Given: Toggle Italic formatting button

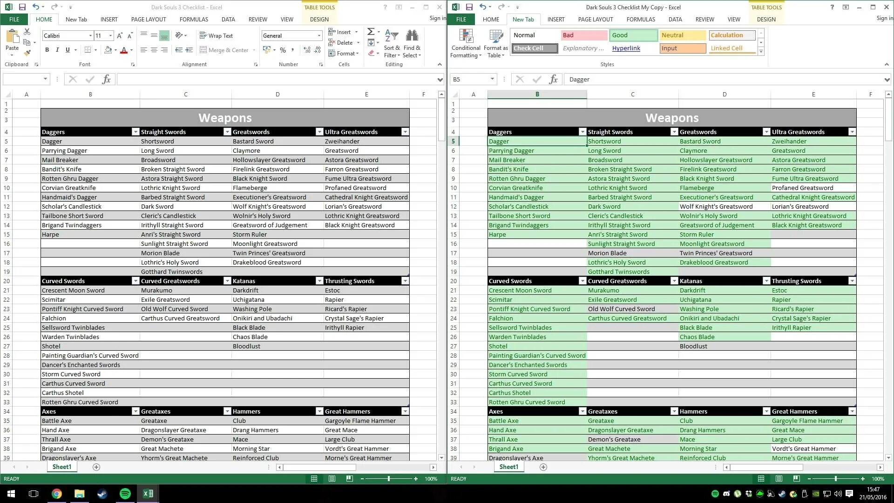Looking at the screenshot, I should pos(57,50).
